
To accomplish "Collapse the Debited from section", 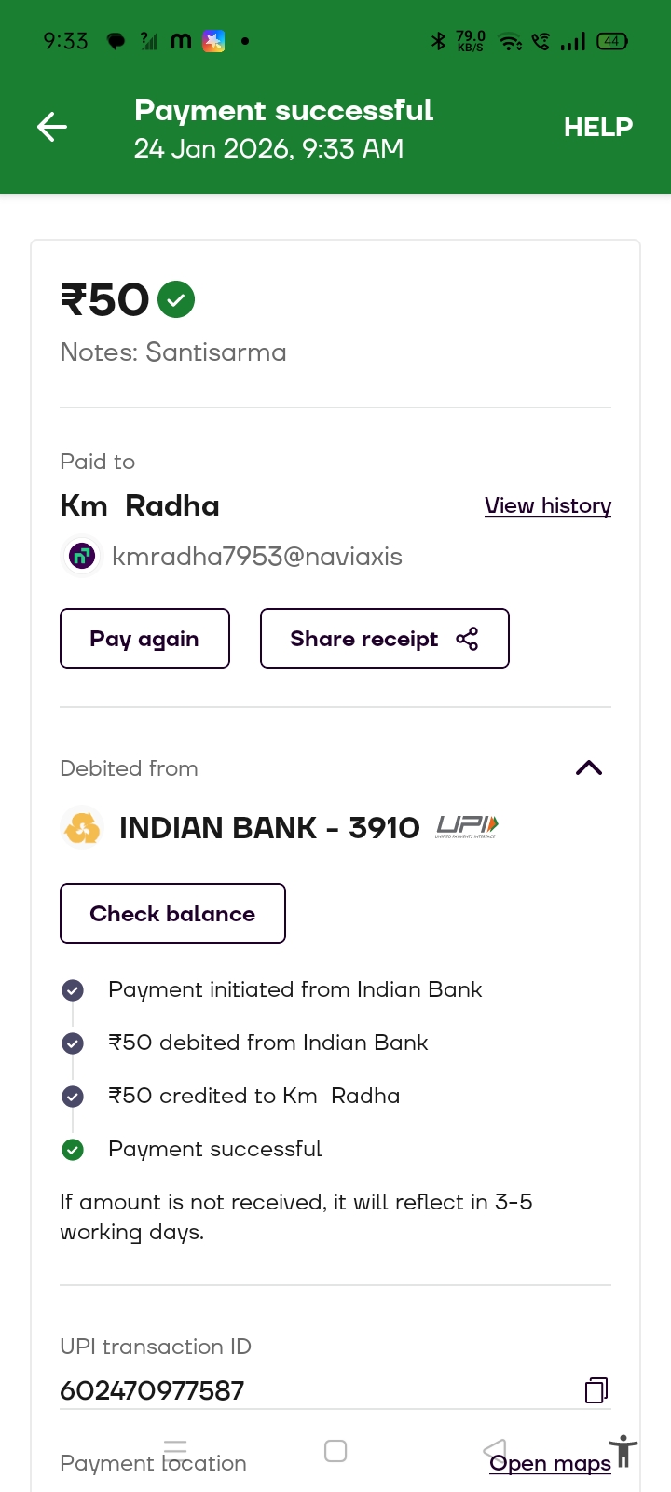I will 589,768.
